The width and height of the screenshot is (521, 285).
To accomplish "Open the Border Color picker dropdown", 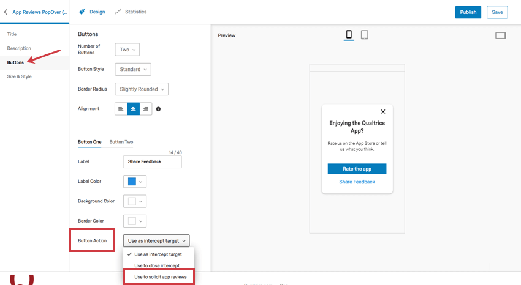I will coord(135,221).
